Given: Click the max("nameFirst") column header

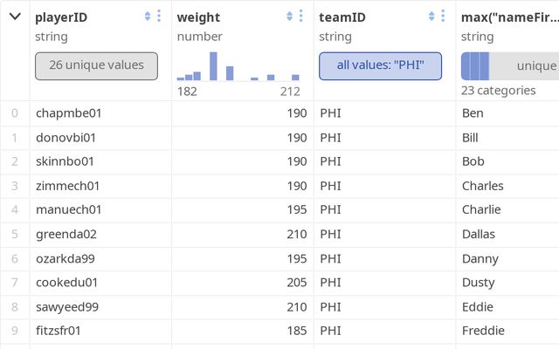Looking at the screenshot, I should pyautogui.click(x=507, y=17).
